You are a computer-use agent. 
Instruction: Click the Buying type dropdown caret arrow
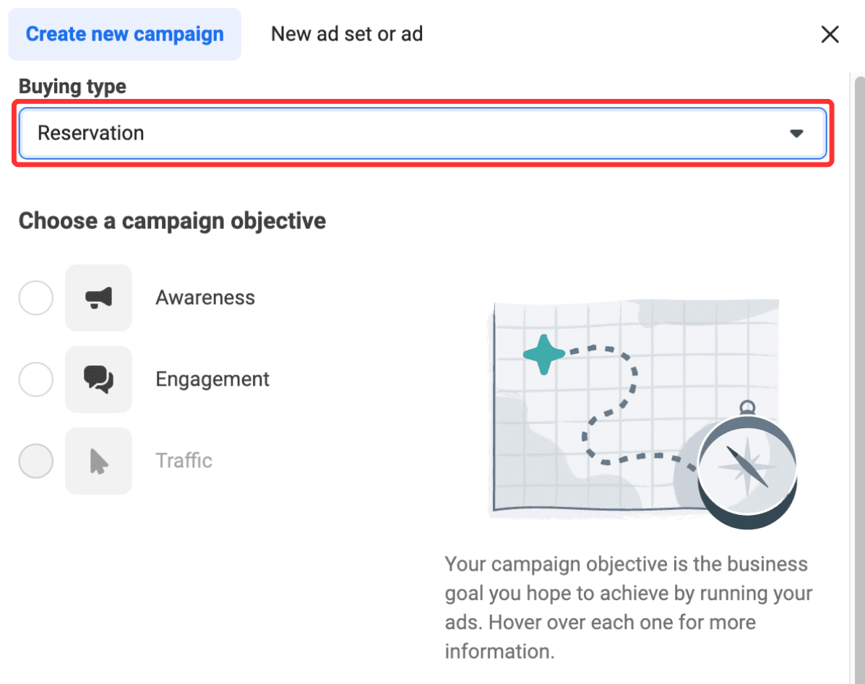tap(796, 134)
